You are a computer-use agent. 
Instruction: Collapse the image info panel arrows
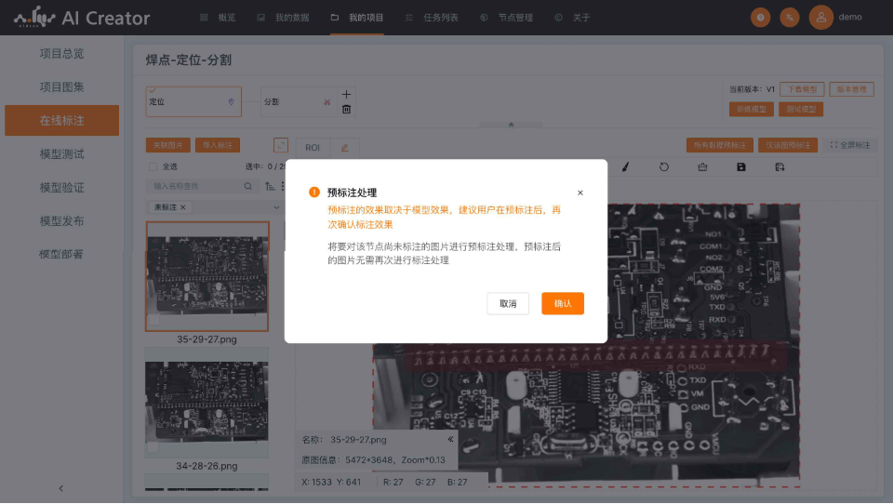tap(450, 439)
